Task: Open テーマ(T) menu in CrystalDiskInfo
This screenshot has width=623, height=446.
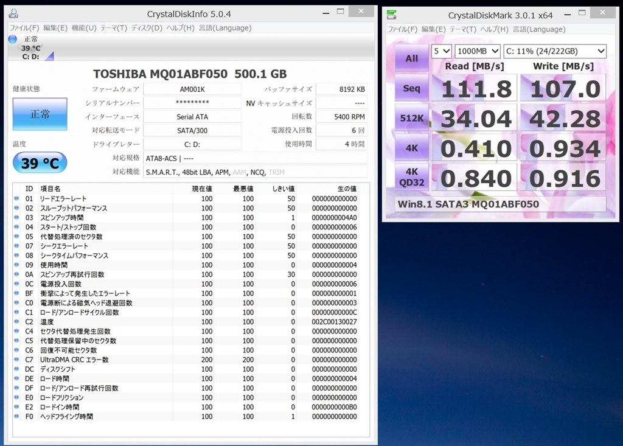Action: 114,28
